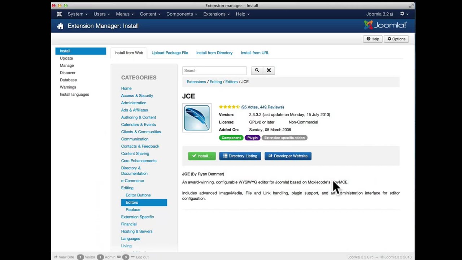Screen dimensions: 462x260
Task: Open the Content Sharing category
Action: pyautogui.click(x=135, y=153)
